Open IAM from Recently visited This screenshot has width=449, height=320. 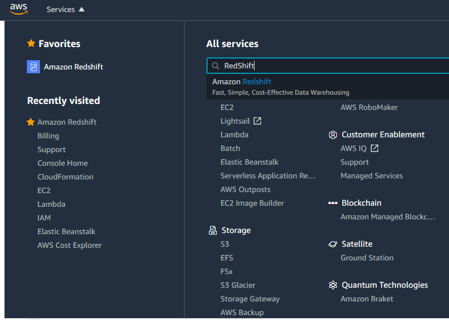[x=44, y=218]
